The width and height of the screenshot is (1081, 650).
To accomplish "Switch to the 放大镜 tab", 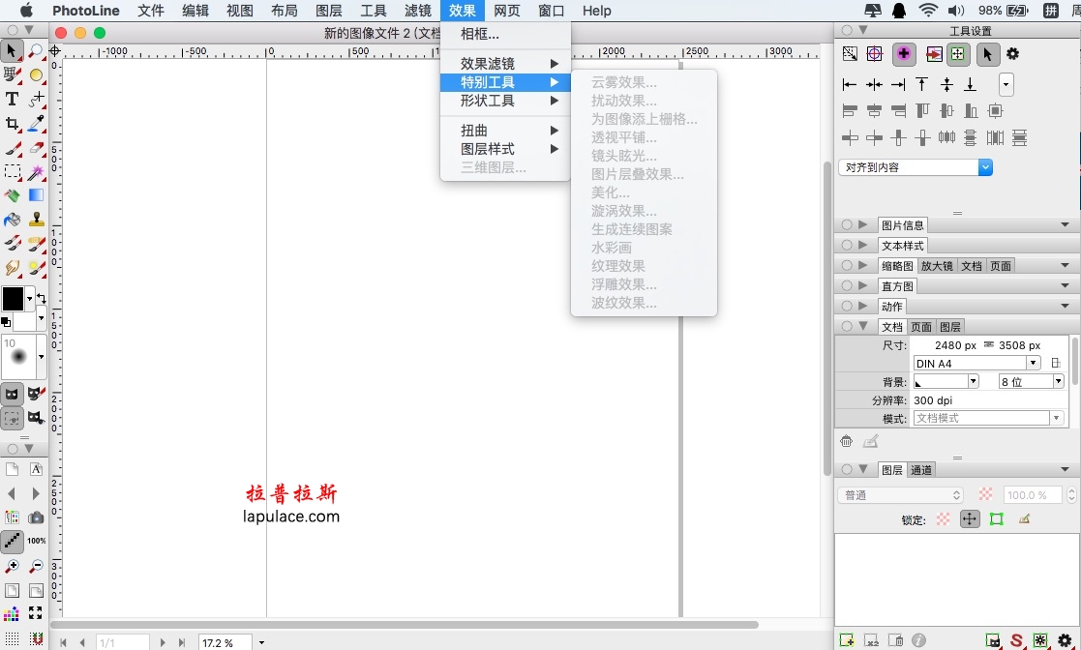I will coord(936,266).
